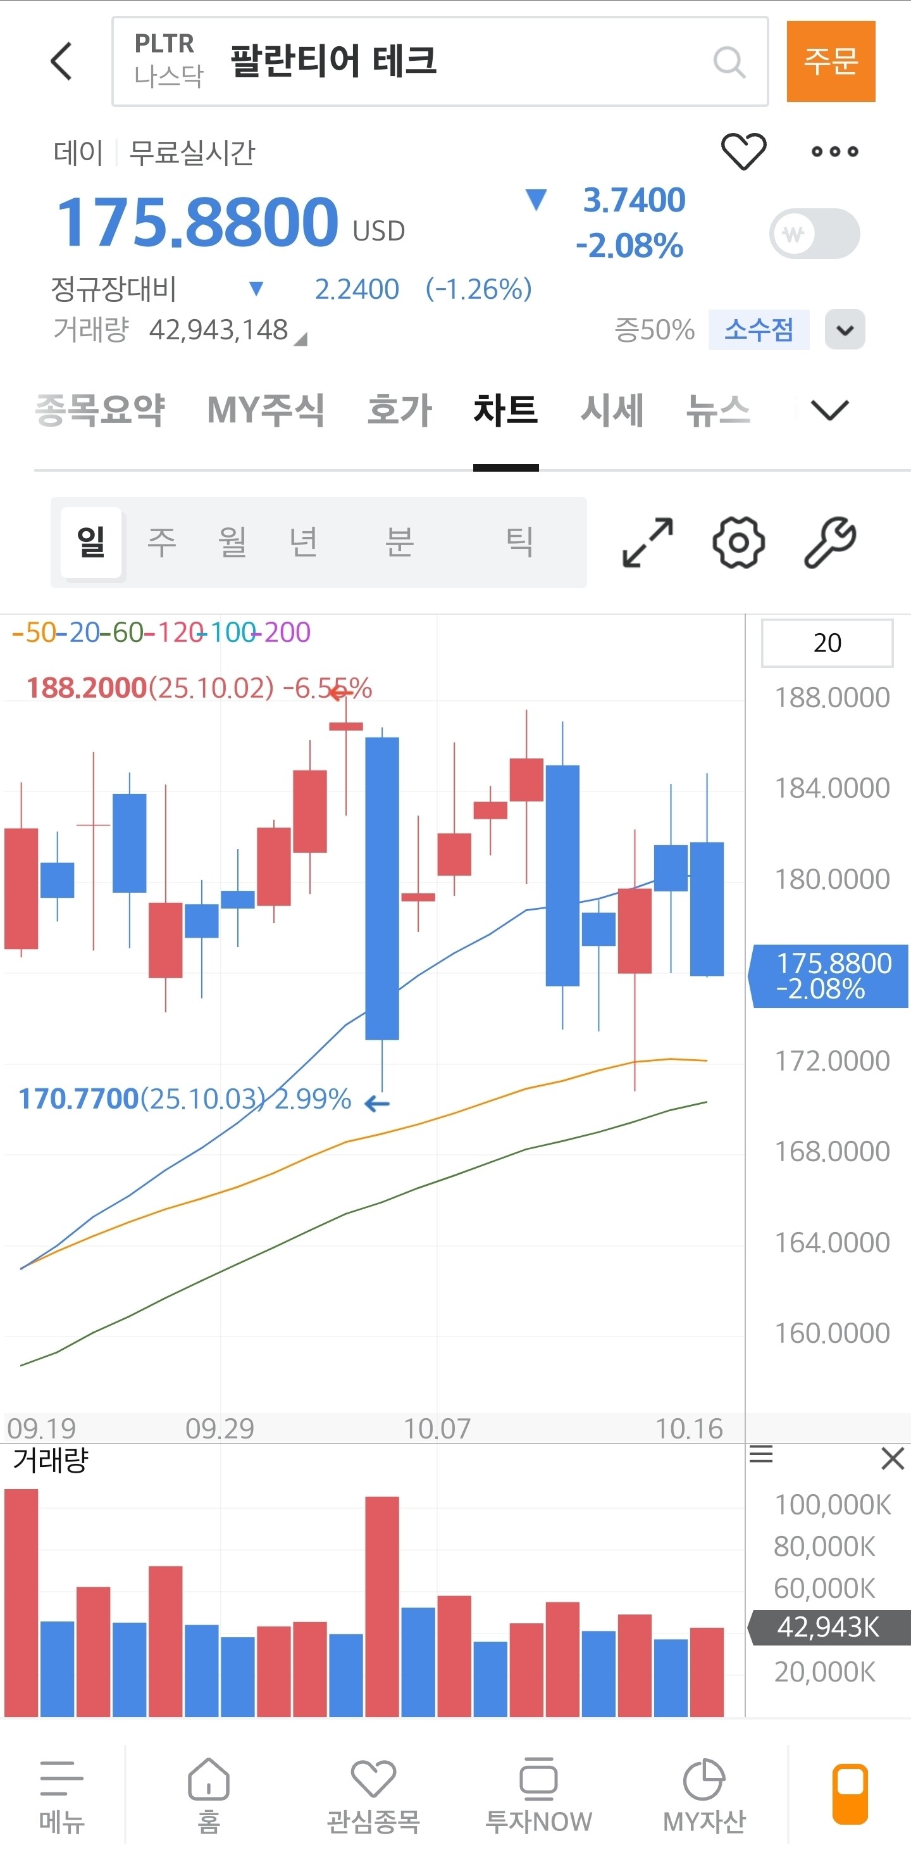Select the 차트 tab
911x1869 pixels.
(x=506, y=410)
